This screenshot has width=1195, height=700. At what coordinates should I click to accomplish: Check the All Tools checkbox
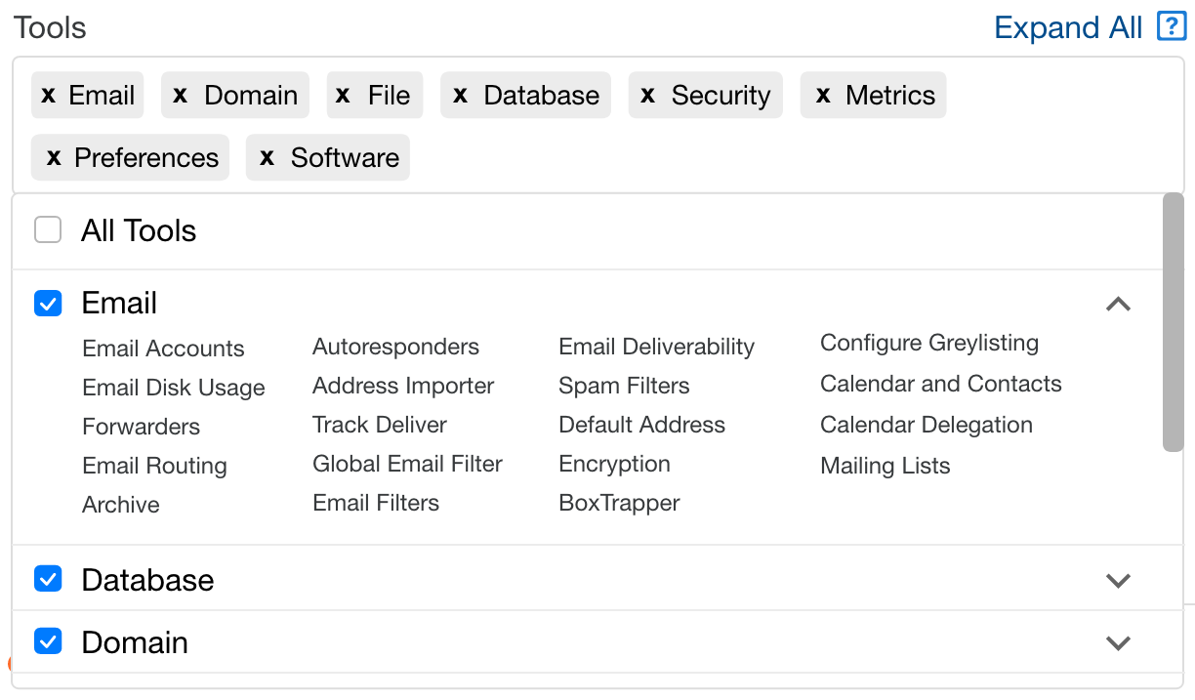[x=48, y=230]
